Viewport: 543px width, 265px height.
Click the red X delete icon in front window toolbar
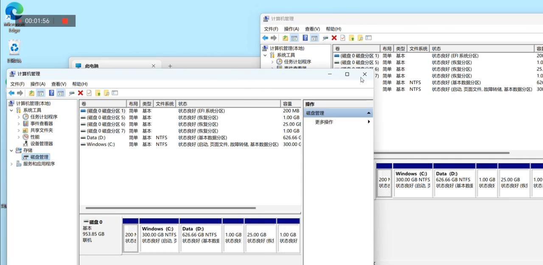[80, 93]
